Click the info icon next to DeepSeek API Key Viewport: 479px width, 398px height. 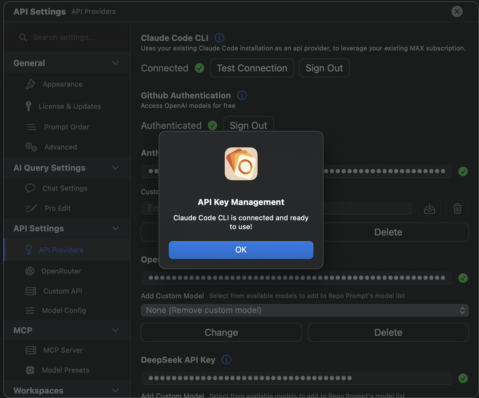pos(226,360)
